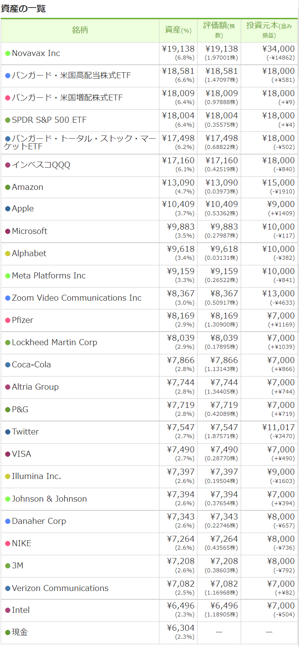
Task: Sort by the 資産(%) column header
Action: point(178,30)
